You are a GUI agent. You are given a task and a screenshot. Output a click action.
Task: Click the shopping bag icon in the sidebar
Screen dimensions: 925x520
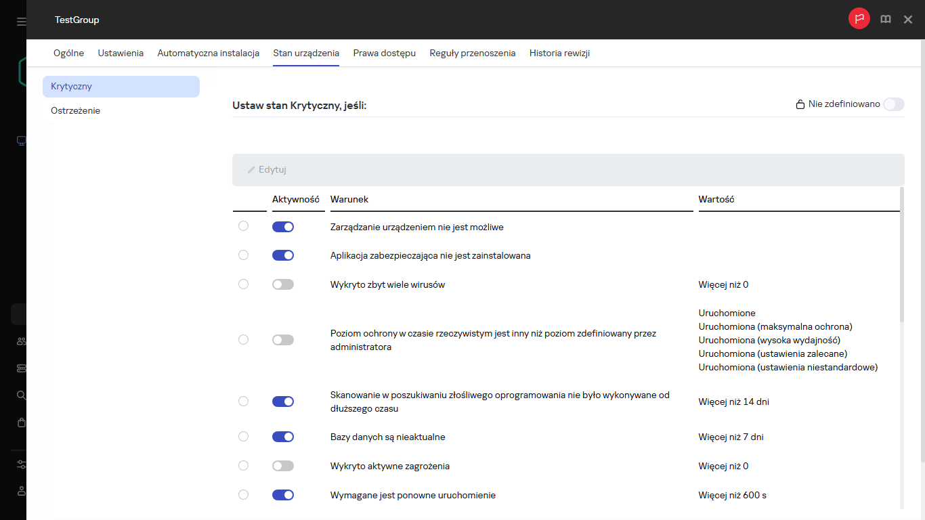[21, 422]
